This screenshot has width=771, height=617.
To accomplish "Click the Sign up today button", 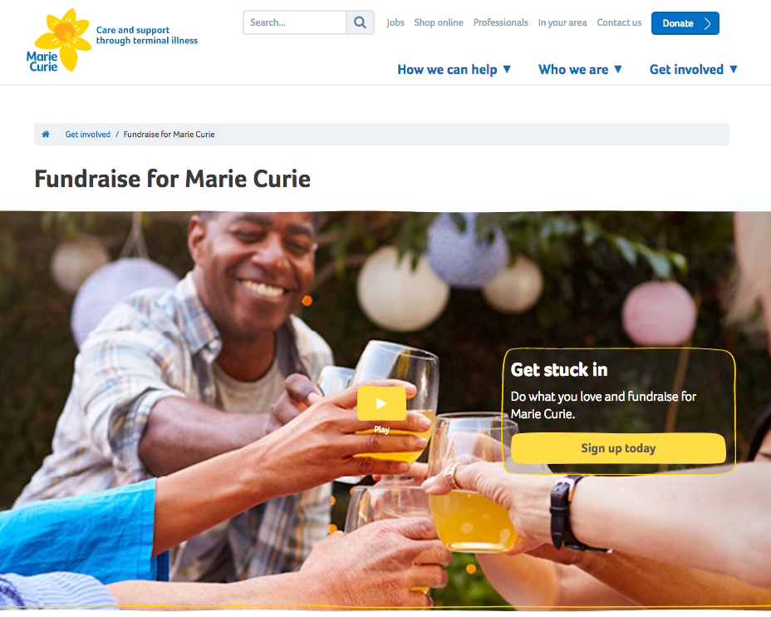I will pos(618,448).
